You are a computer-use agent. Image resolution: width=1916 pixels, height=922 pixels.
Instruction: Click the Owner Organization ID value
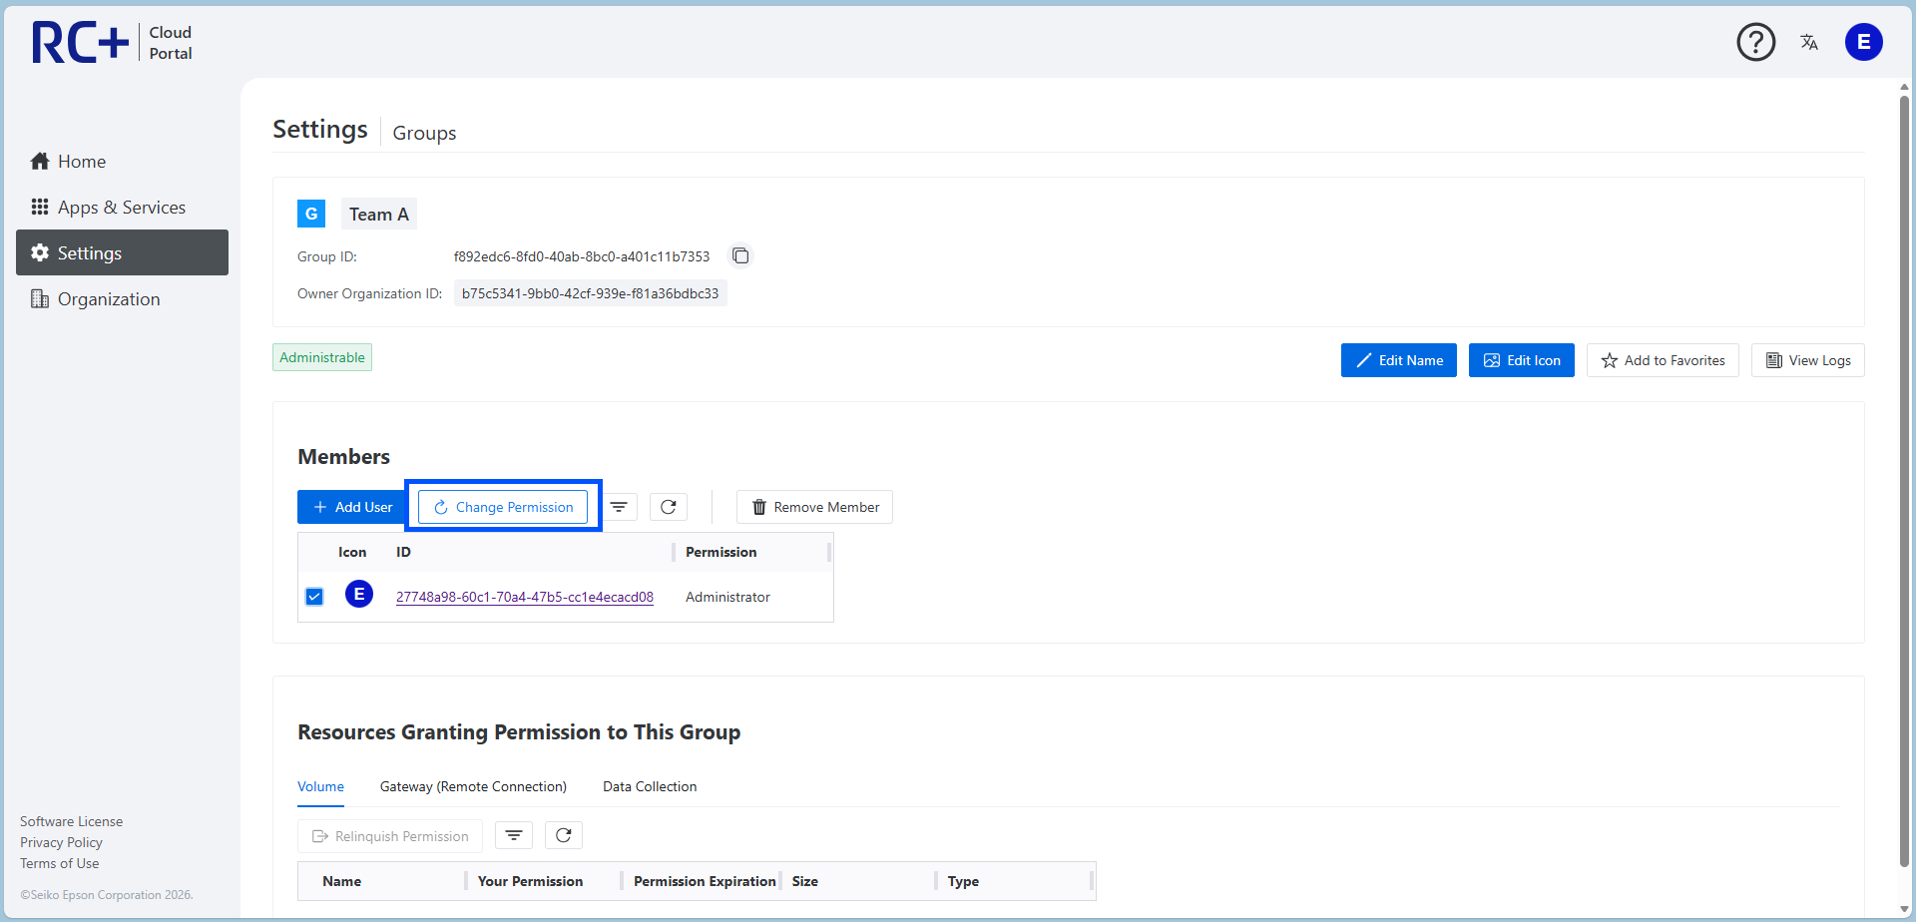[x=590, y=293]
